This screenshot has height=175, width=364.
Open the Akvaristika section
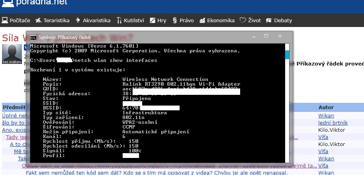point(93,20)
